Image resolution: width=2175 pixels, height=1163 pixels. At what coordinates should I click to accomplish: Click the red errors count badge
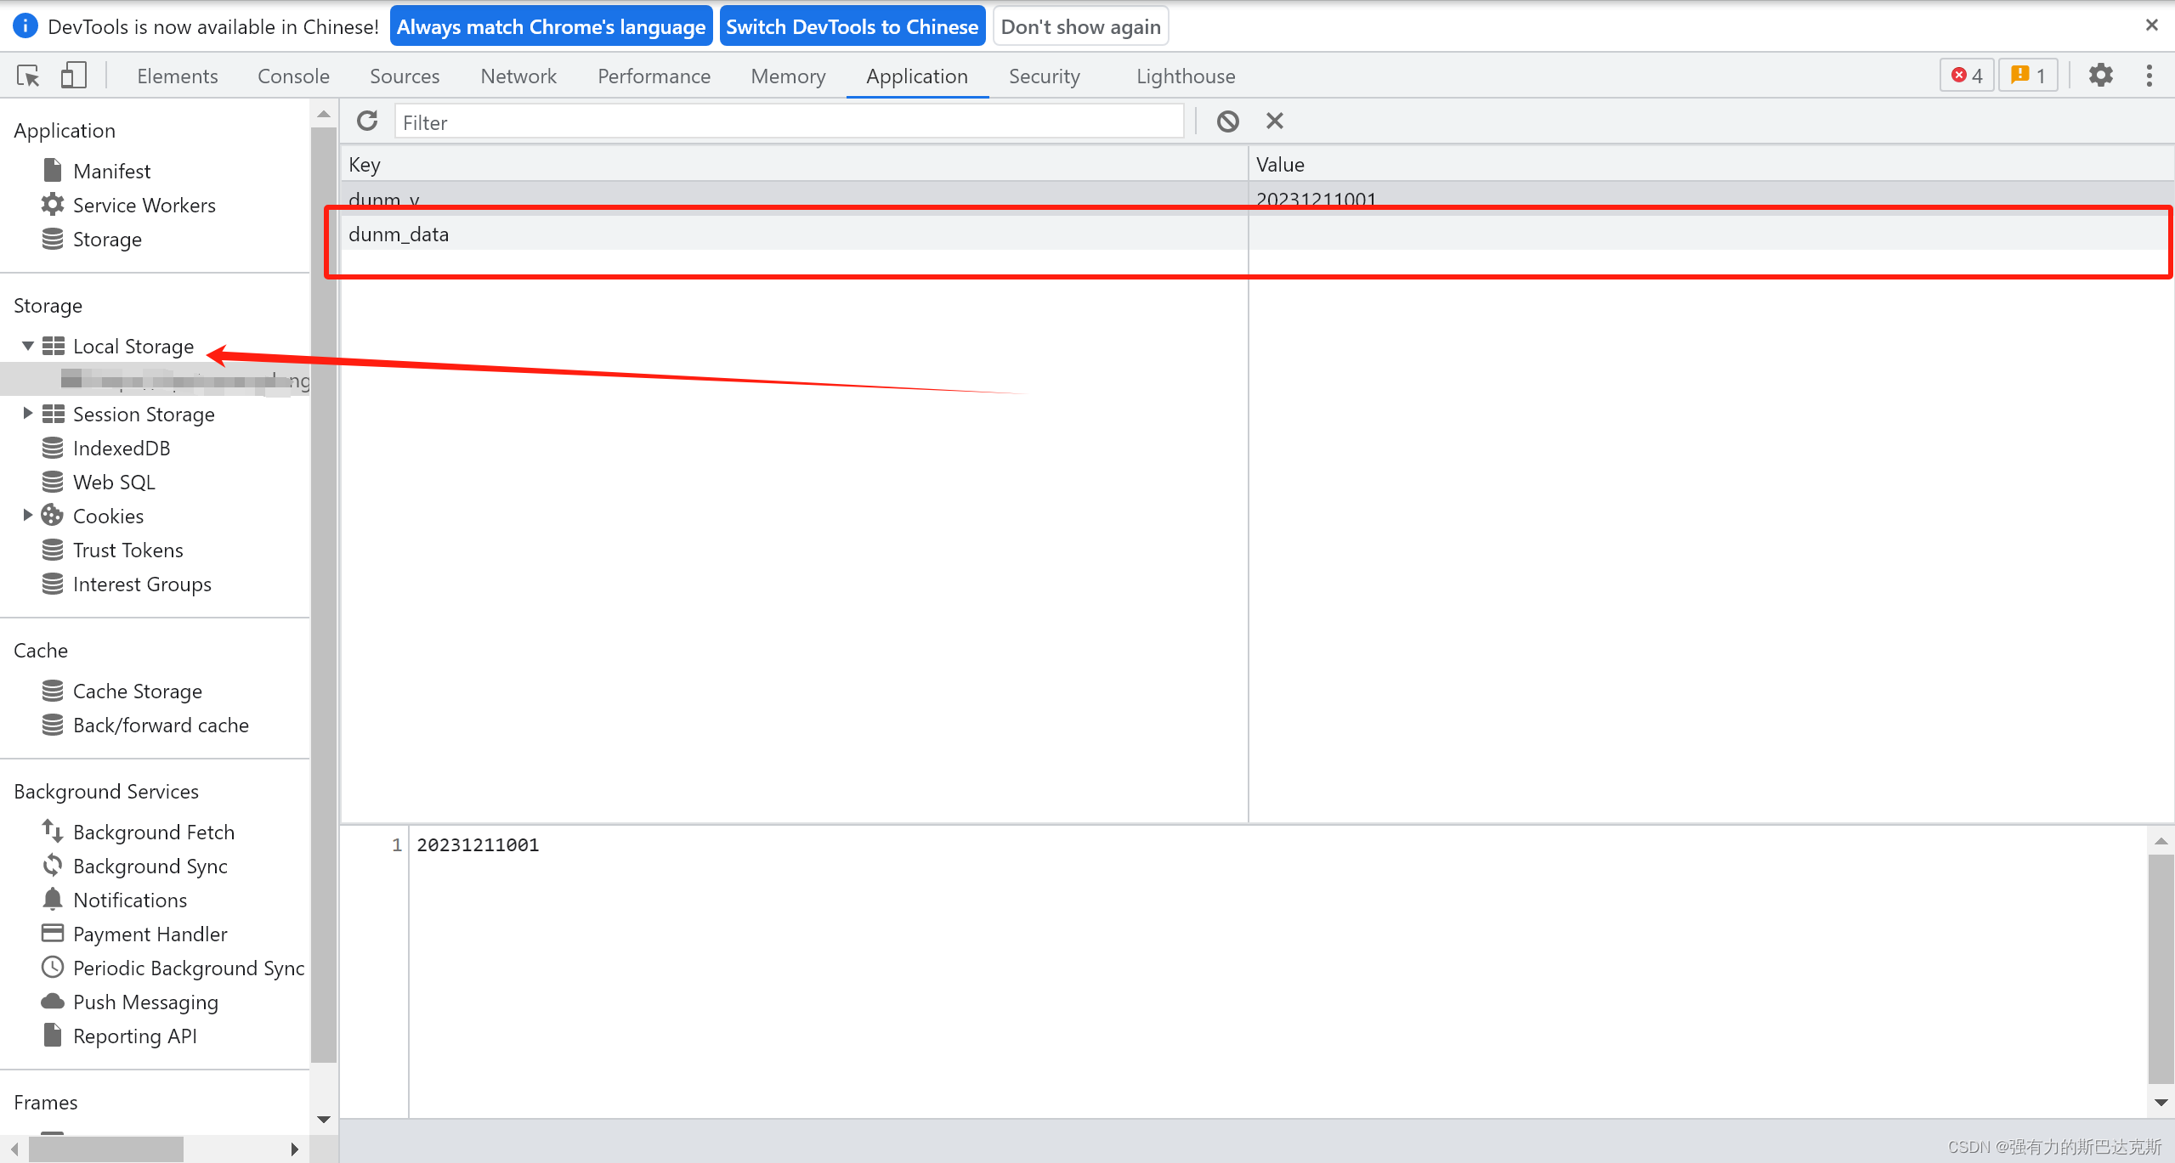pyautogui.click(x=1967, y=76)
